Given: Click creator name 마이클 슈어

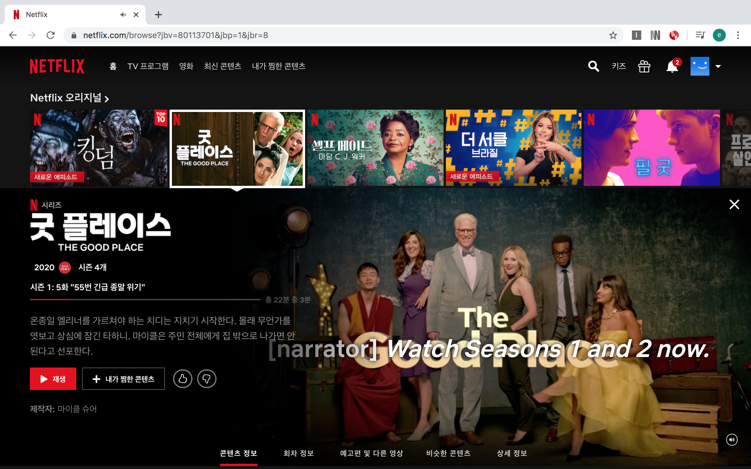Looking at the screenshot, I should tap(77, 409).
